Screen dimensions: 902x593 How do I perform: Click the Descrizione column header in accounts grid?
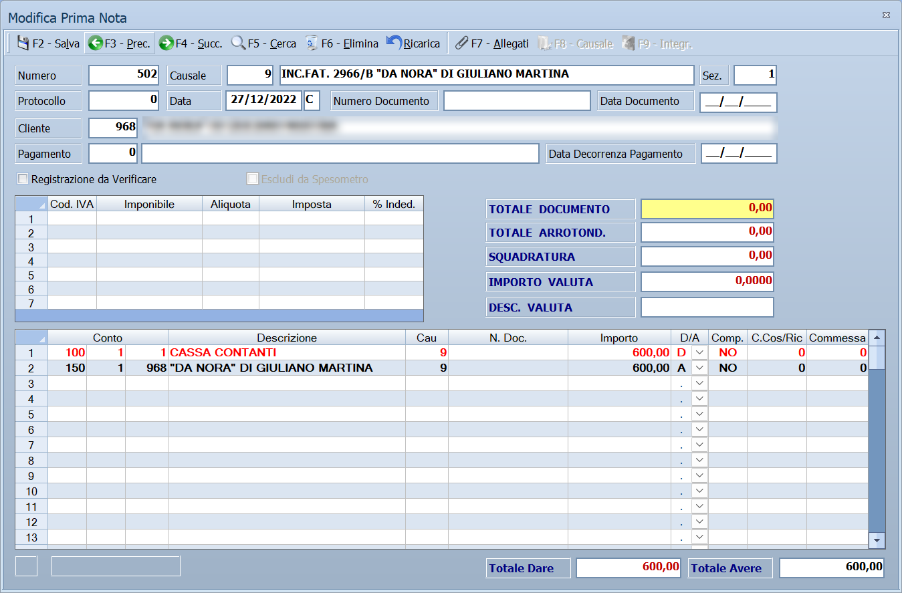coord(287,338)
